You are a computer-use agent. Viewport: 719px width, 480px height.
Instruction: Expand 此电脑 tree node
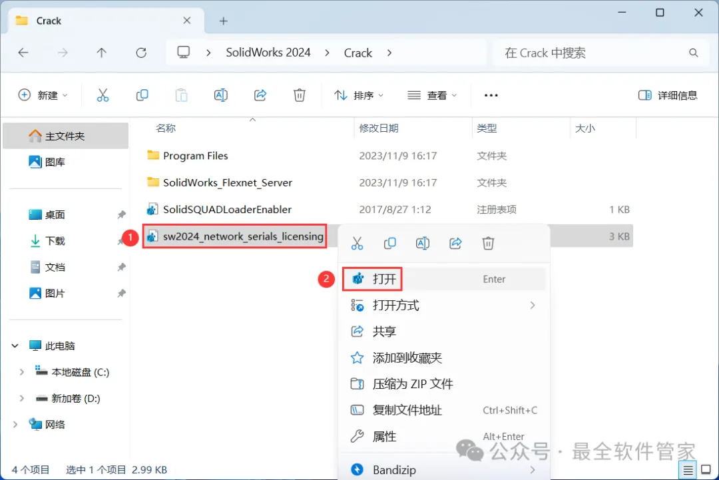(x=15, y=346)
